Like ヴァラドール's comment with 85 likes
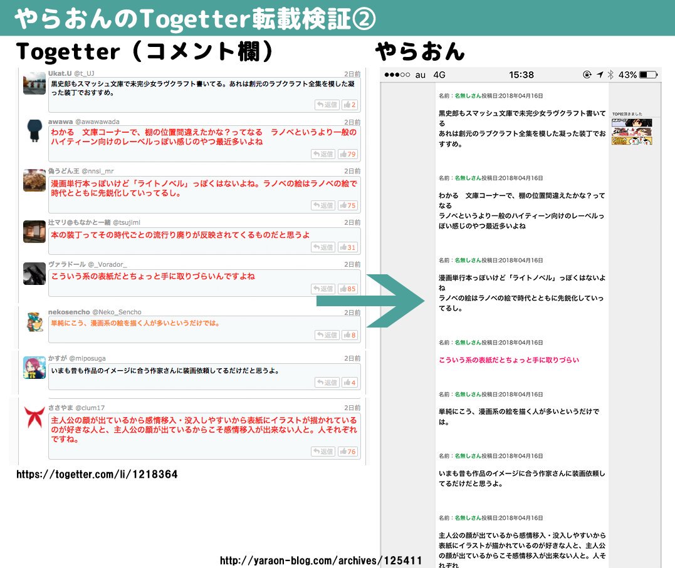 coord(347,289)
